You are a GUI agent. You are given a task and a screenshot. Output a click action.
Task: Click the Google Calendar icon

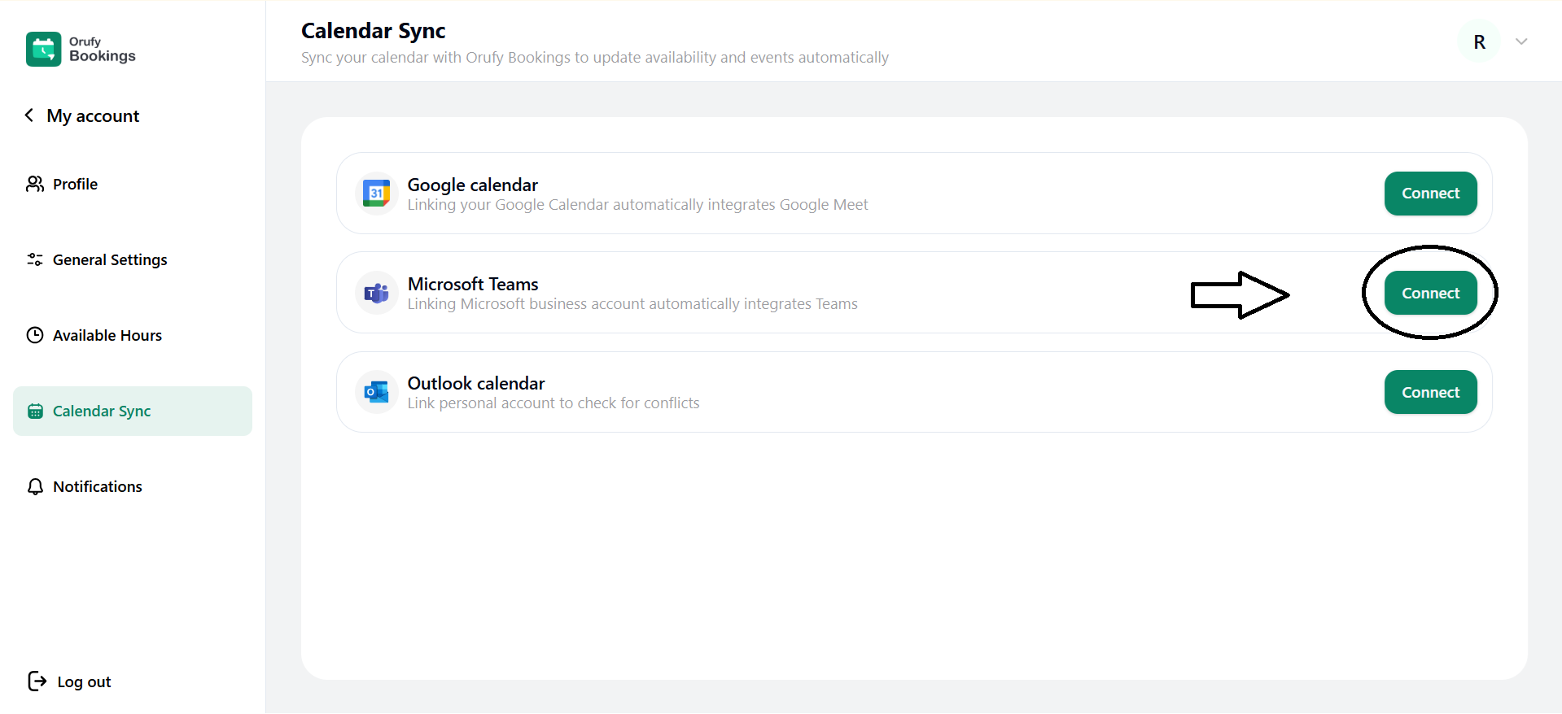[x=376, y=194]
